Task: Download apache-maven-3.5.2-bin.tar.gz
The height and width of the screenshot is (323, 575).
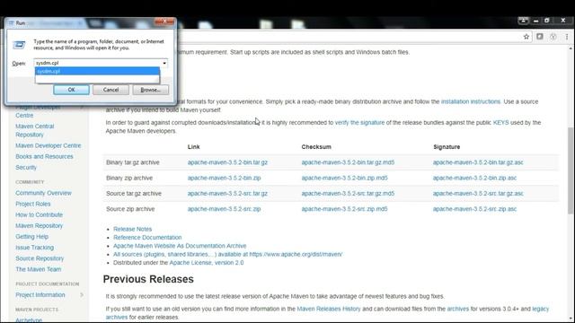Action: point(227,162)
